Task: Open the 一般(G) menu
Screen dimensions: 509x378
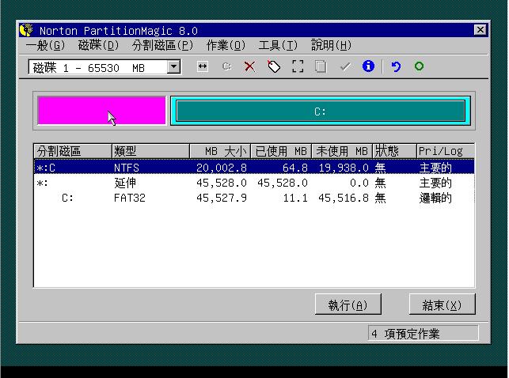Action: (x=45, y=45)
